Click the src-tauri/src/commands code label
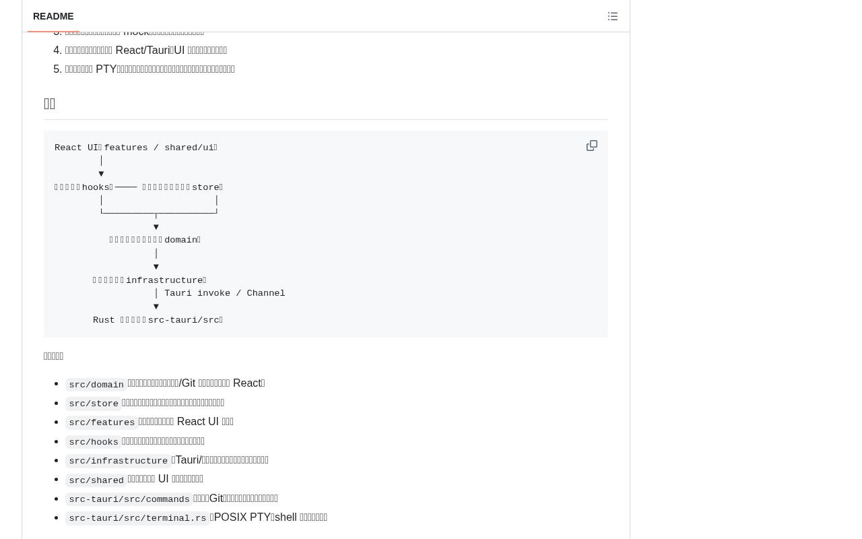This screenshot has width=862, height=539. click(x=129, y=499)
